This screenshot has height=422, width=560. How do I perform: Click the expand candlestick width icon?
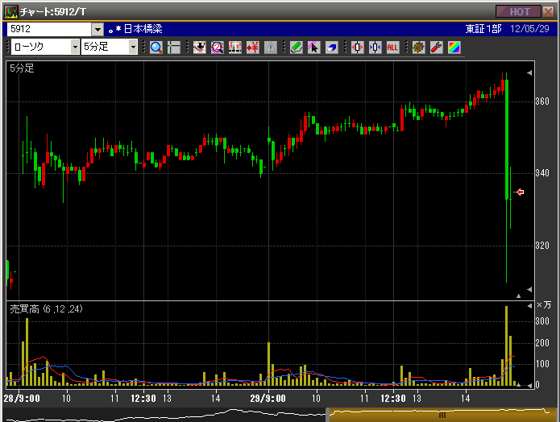(358, 47)
